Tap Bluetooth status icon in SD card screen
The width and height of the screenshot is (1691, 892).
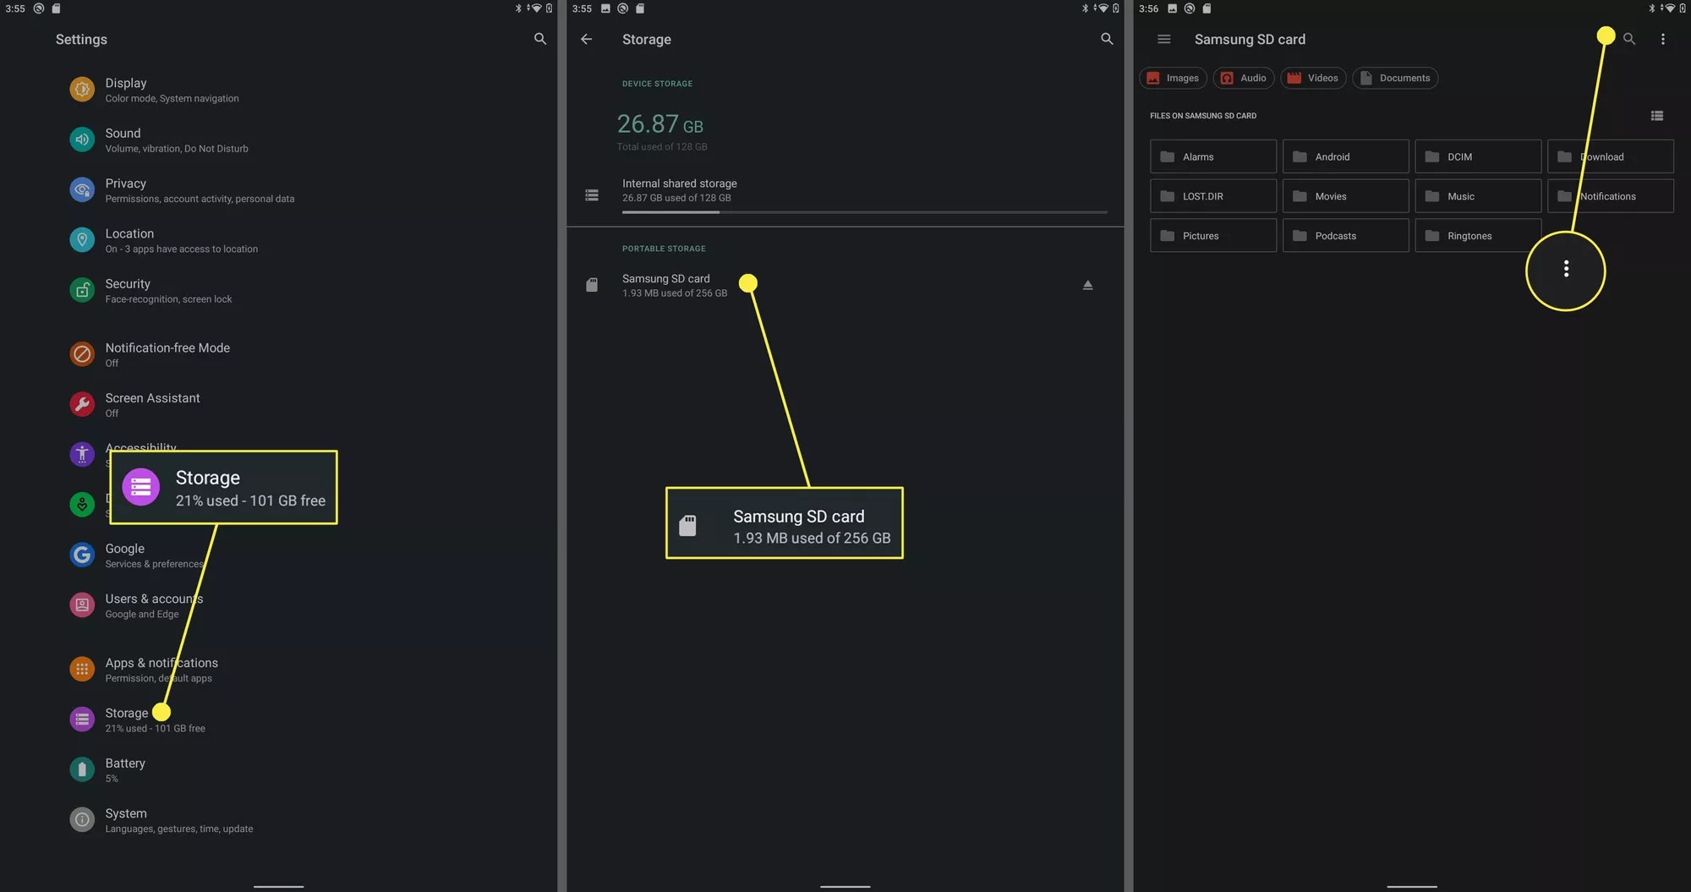point(1651,8)
